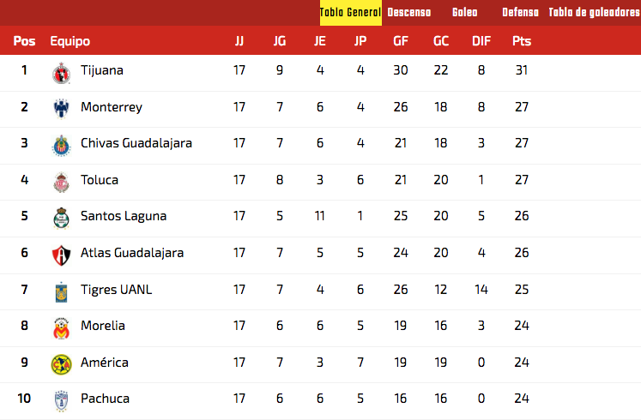
Task: Open the Tabla de goleadores tab
Action: tap(595, 13)
